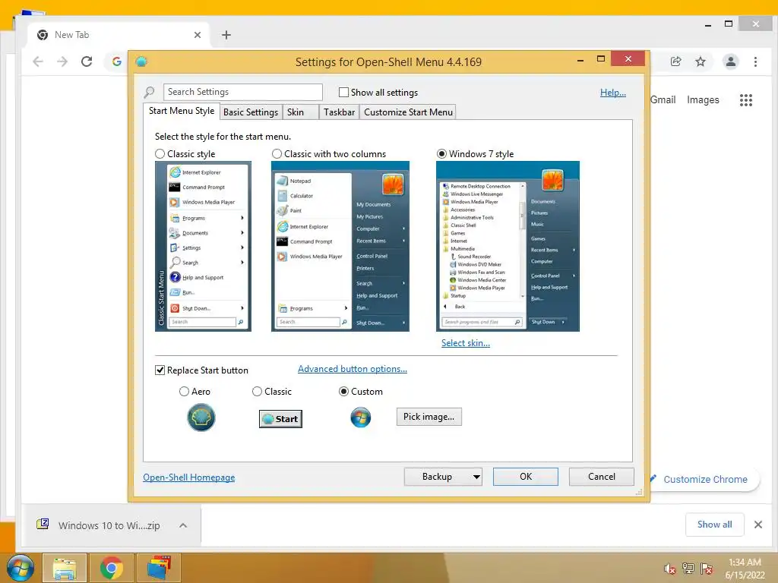Click the Open-Shell icon in the title bar
Screen dimensions: 778x583
coord(141,62)
